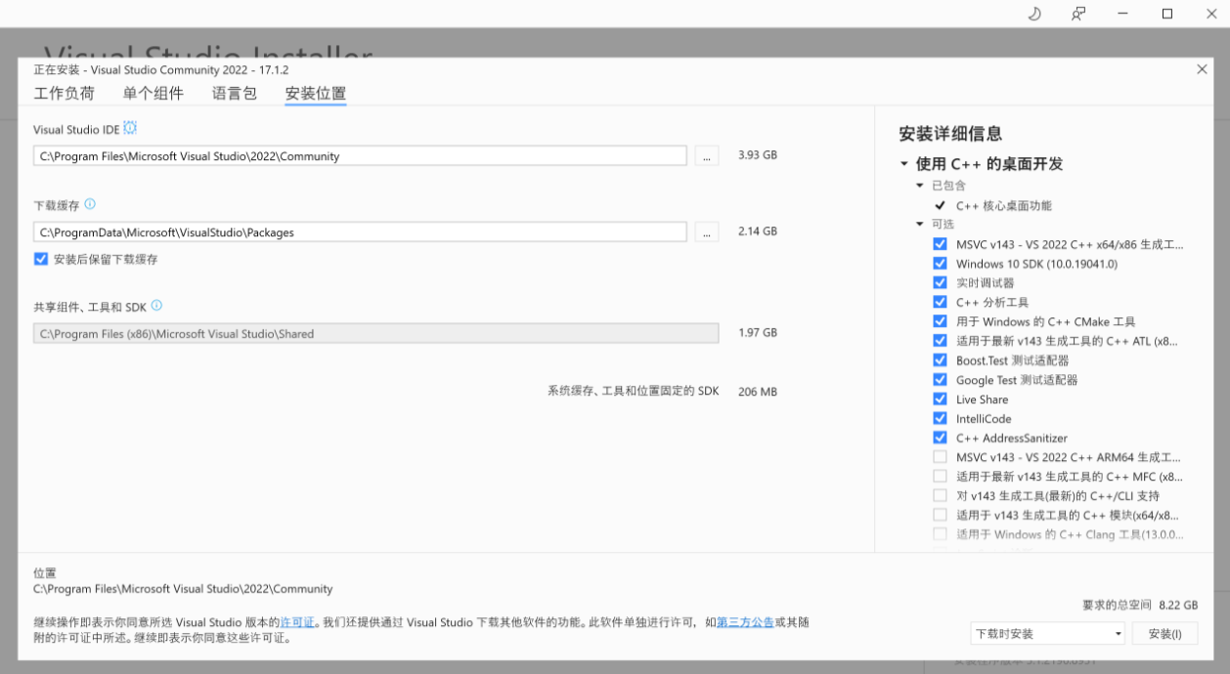Switch to 单个组件 tab
The height and width of the screenshot is (674, 1230).
[x=153, y=94]
